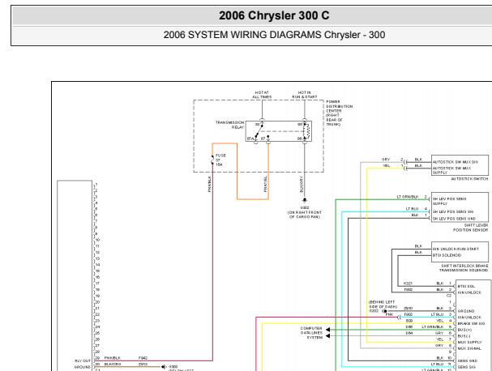Click the 'GROUND' pin 2 label on right connector
The height and width of the screenshot is (371, 492).
(465, 311)
